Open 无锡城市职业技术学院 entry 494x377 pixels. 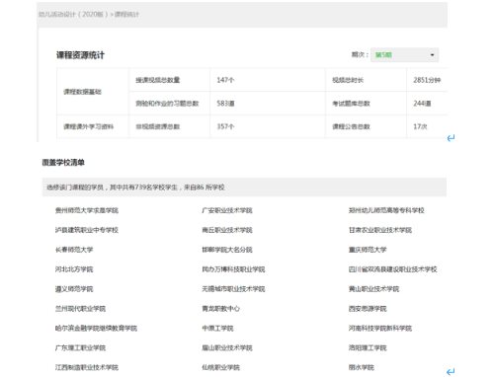click(x=233, y=289)
